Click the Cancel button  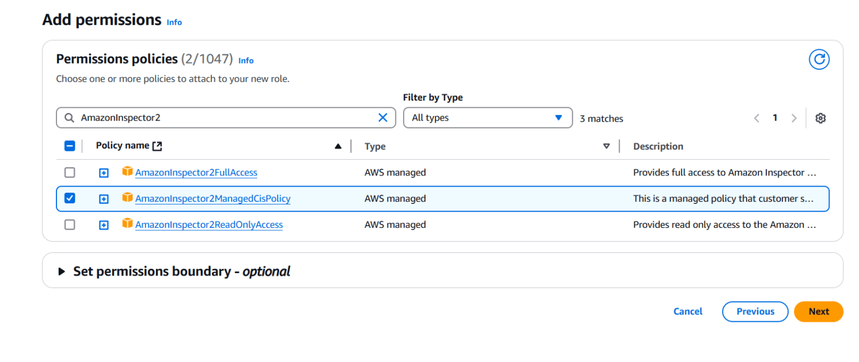pos(688,312)
